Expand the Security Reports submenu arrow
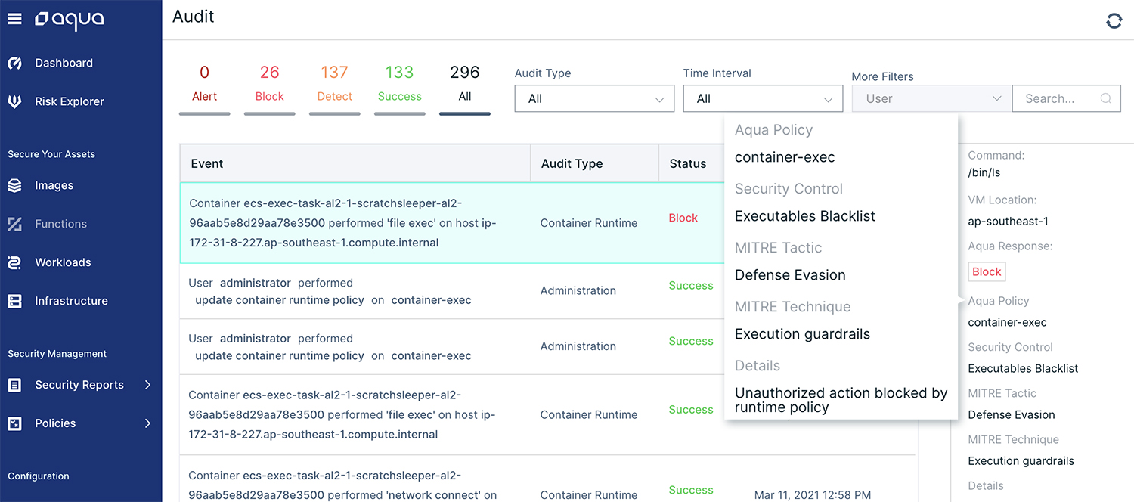 point(147,385)
